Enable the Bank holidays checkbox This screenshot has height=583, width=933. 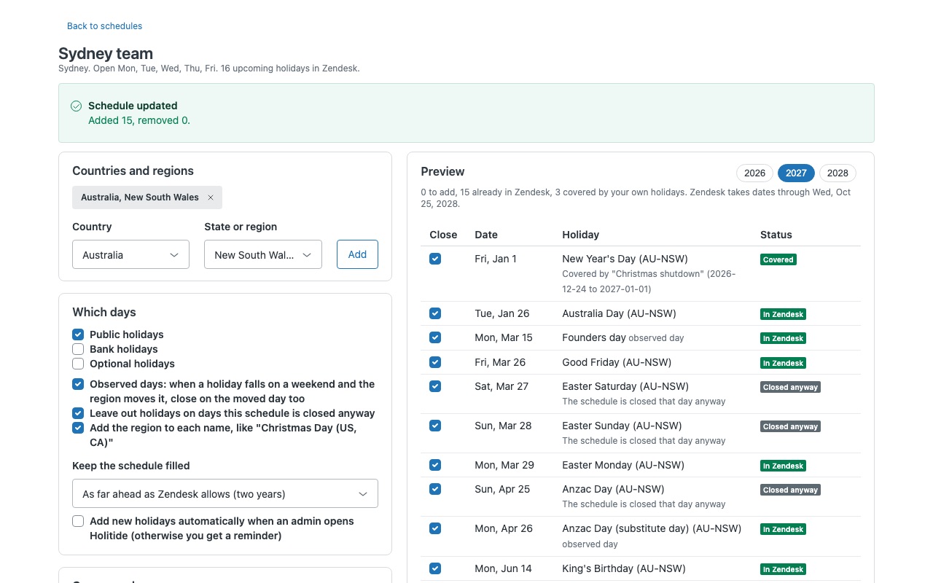(78, 349)
